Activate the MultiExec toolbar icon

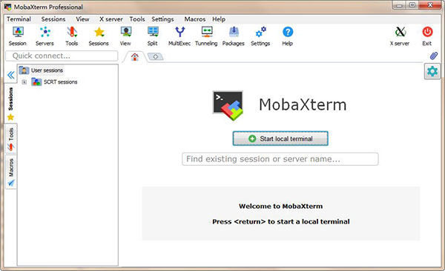(179, 36)
